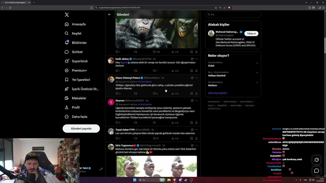Click floating Grok button

[317, 160]
